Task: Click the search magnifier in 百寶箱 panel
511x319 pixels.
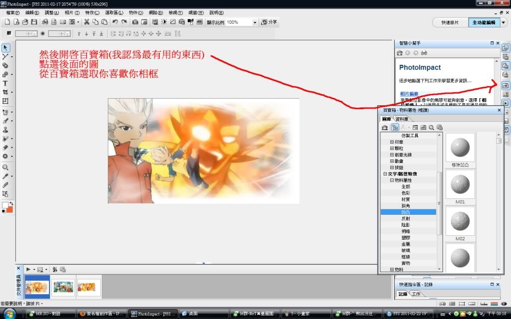Action: click(x=431, y=128)
